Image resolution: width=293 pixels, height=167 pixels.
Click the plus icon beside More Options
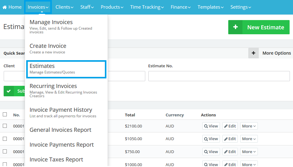(254, 53)
